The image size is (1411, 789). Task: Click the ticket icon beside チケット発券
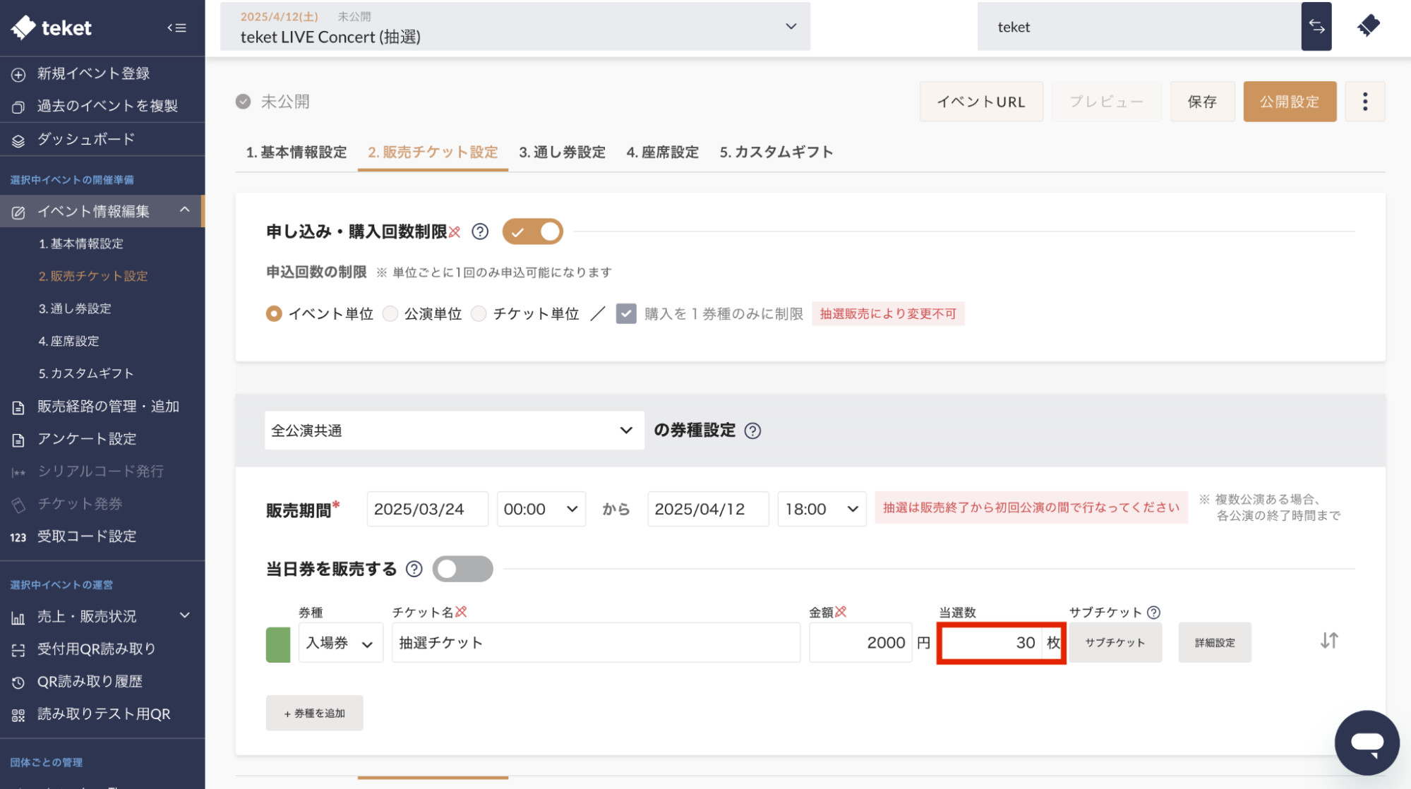coord(18,505)
